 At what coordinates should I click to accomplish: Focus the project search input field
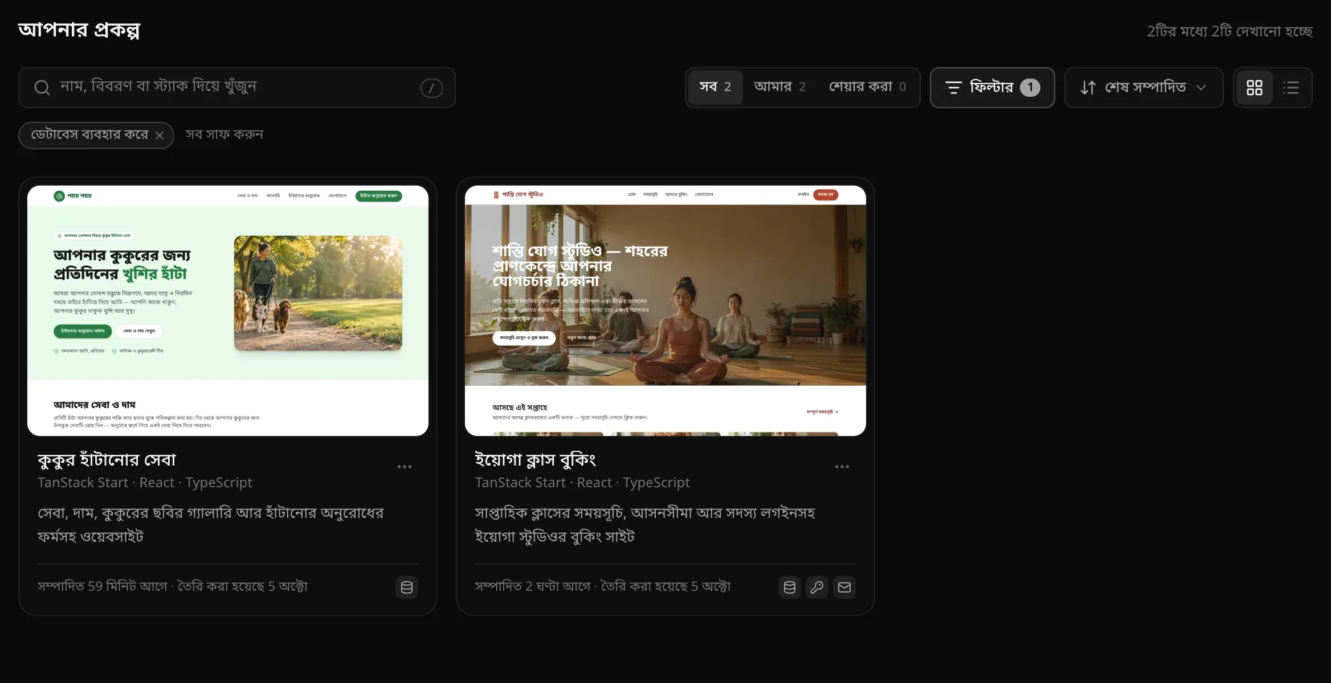(237, 88)
